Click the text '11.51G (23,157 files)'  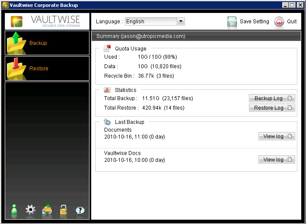[x=167, y=98]
